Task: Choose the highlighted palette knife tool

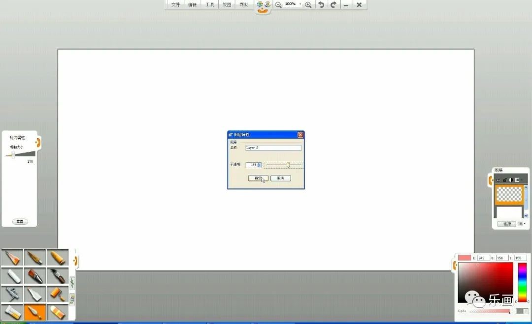Action: (x=34, y=312)
